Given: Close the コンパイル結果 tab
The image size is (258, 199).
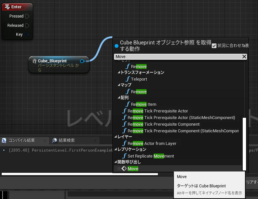Looking at the screenshot, I should pyautogui.click(x=45, y=141).
